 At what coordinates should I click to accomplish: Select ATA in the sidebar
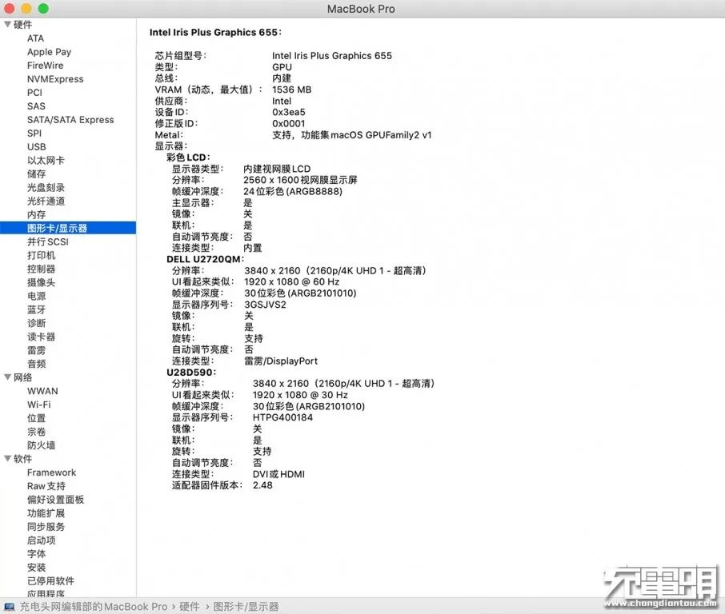click(x=35, y=38)
